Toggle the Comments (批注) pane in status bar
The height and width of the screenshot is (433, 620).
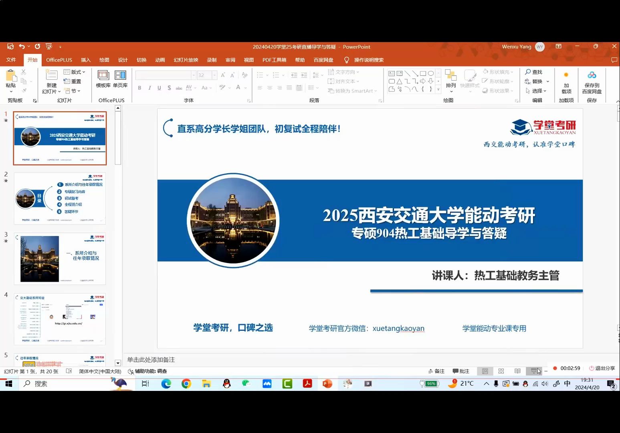[461, 371]
